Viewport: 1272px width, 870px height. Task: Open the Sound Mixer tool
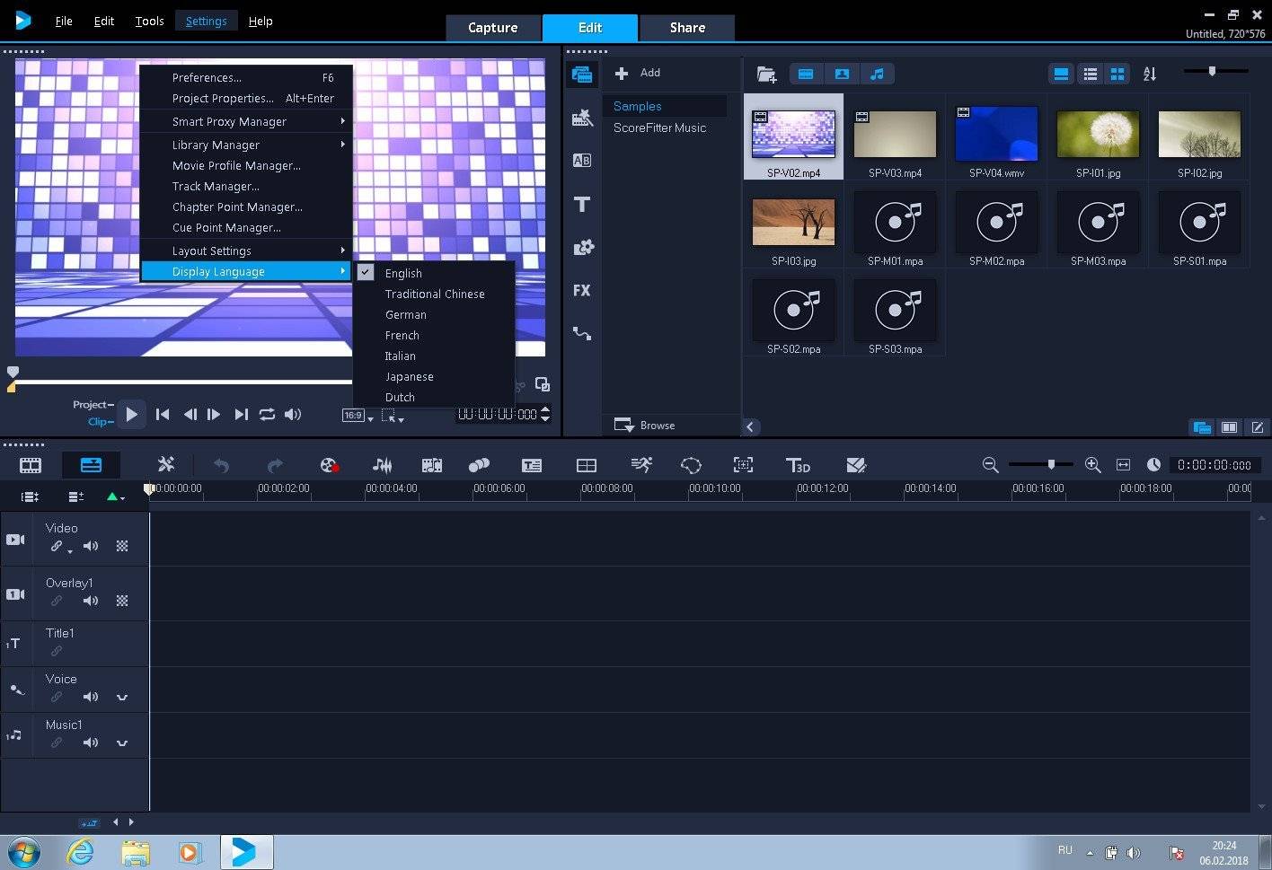click(x=382, y=465)
